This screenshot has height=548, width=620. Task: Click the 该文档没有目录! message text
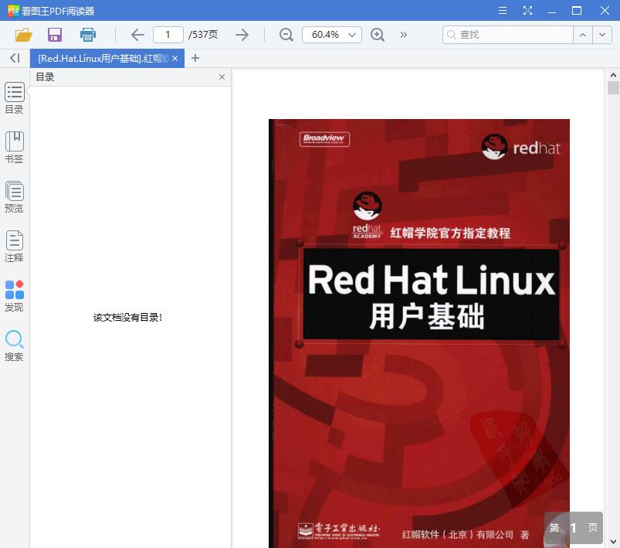(x=127, y=317)
